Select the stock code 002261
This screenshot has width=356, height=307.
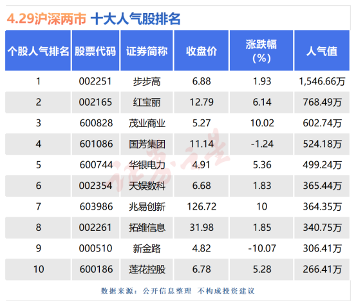pos(95,228)
